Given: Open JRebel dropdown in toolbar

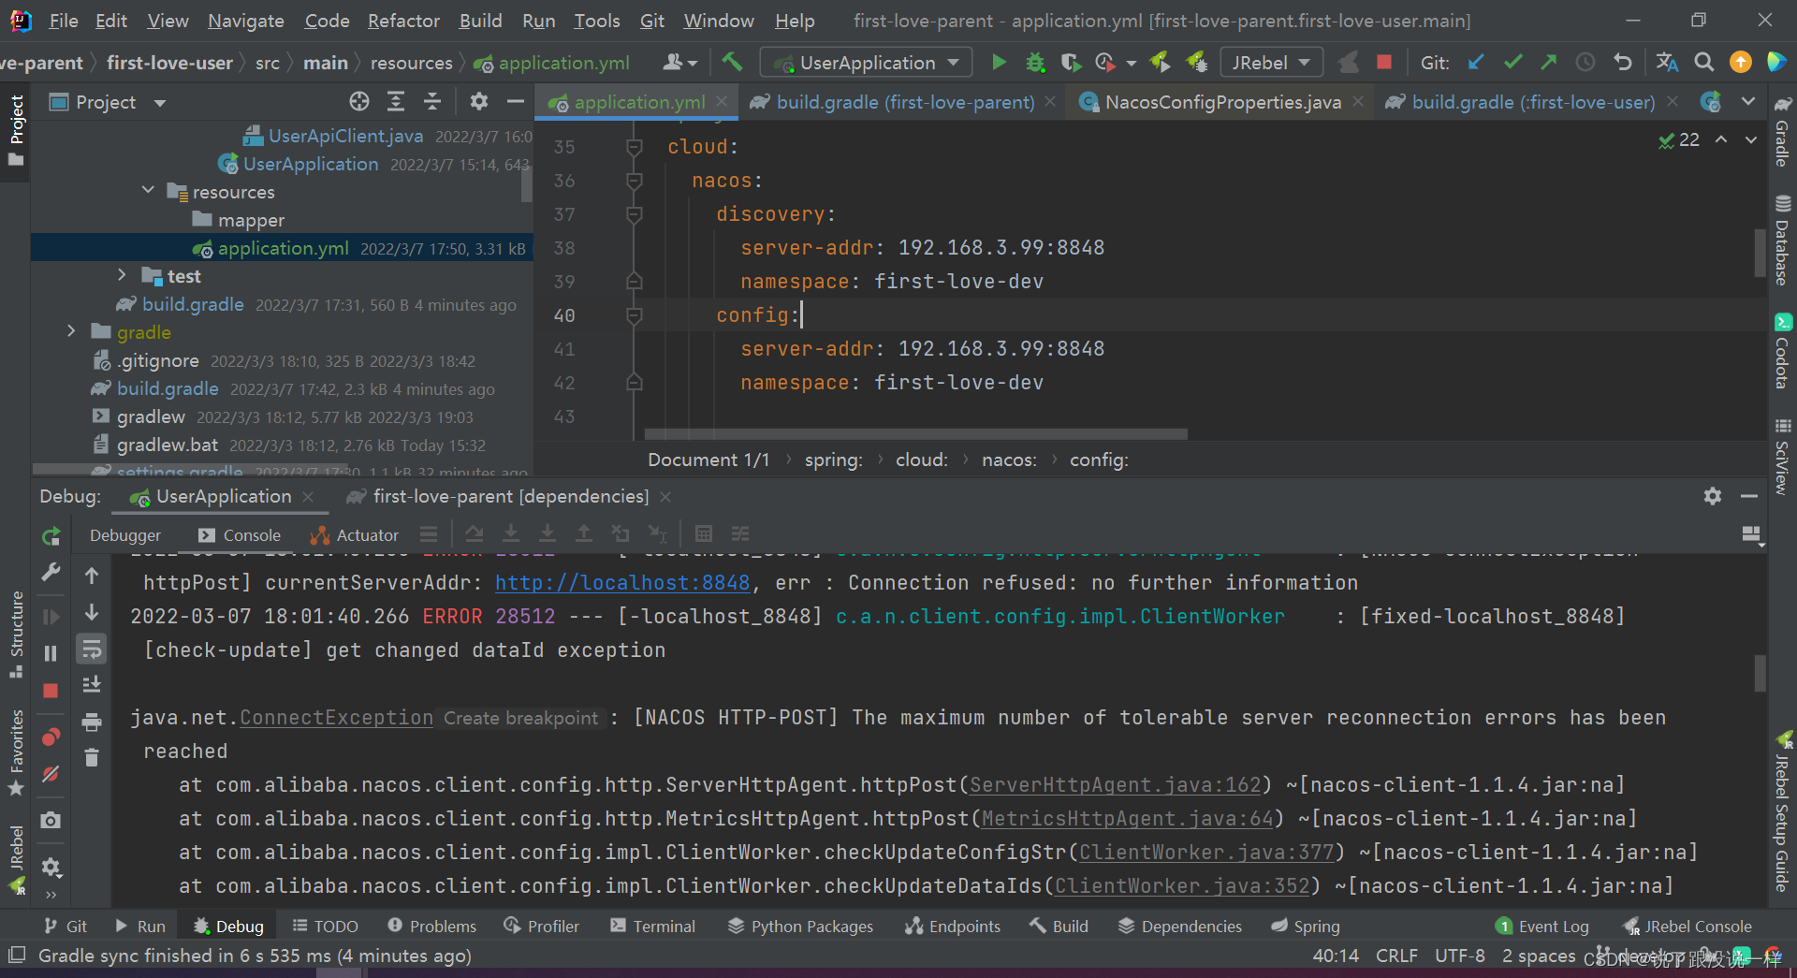Looking at the screenshot, I should 1271,63.
